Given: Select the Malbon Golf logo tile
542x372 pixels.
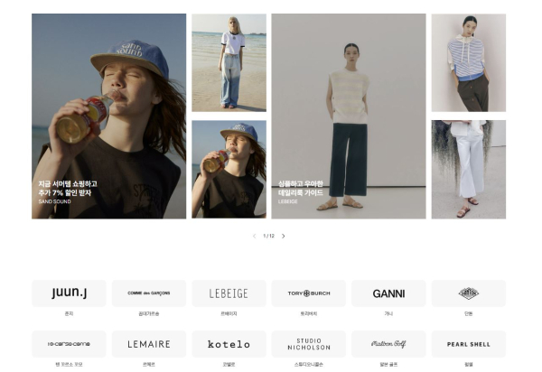Looking at the screenshot, I should click(388, 344).
